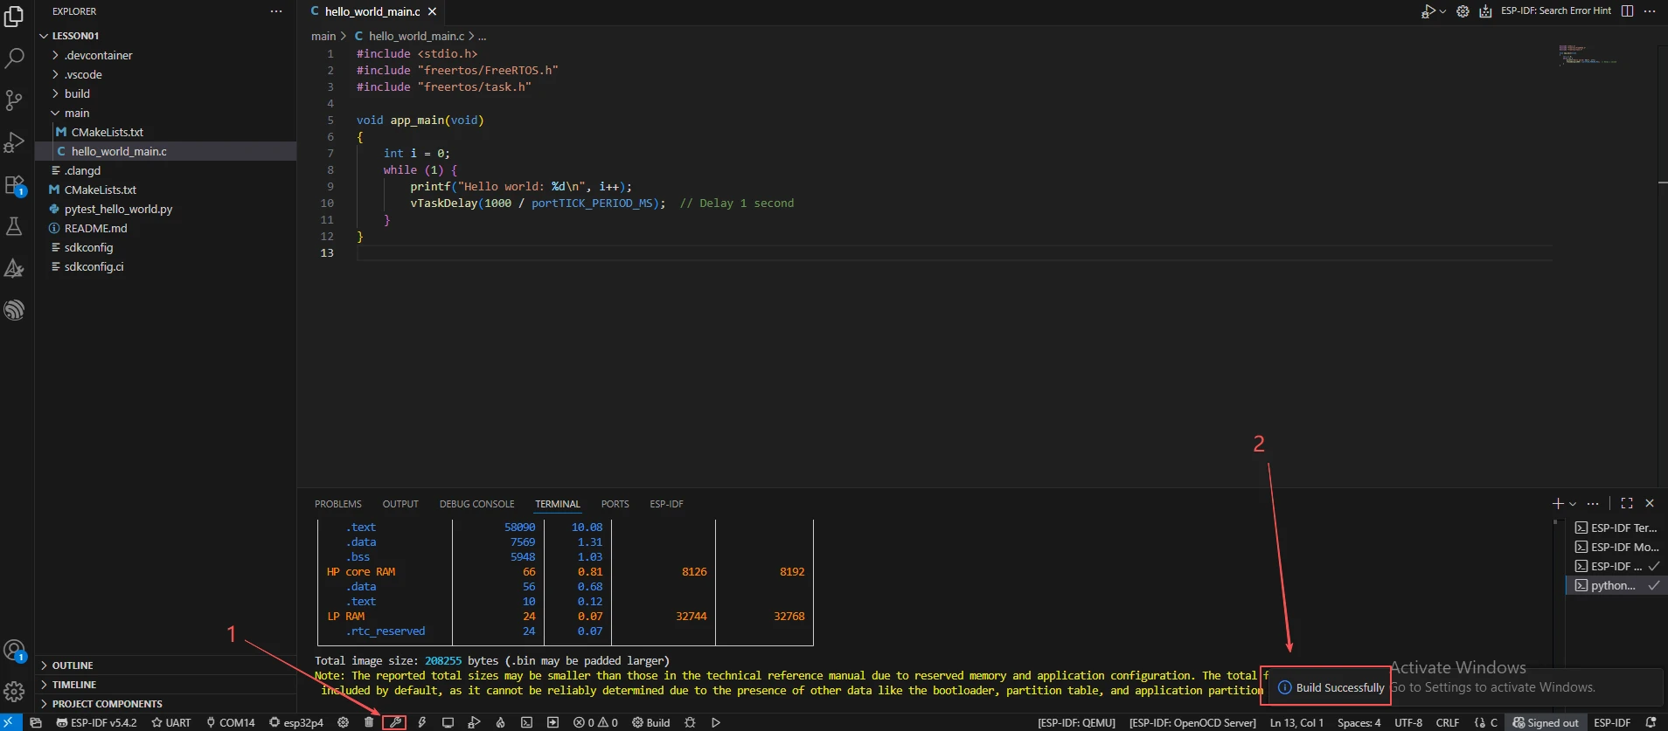Screen dimensions: 1668x731
Task: Click the remote window indicator in status bar
Action: click(x=11, y=722)
